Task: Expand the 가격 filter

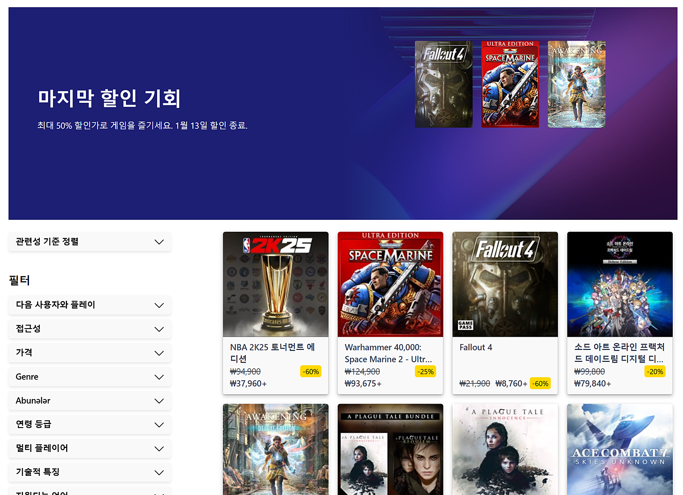Action: coord(90,353)
